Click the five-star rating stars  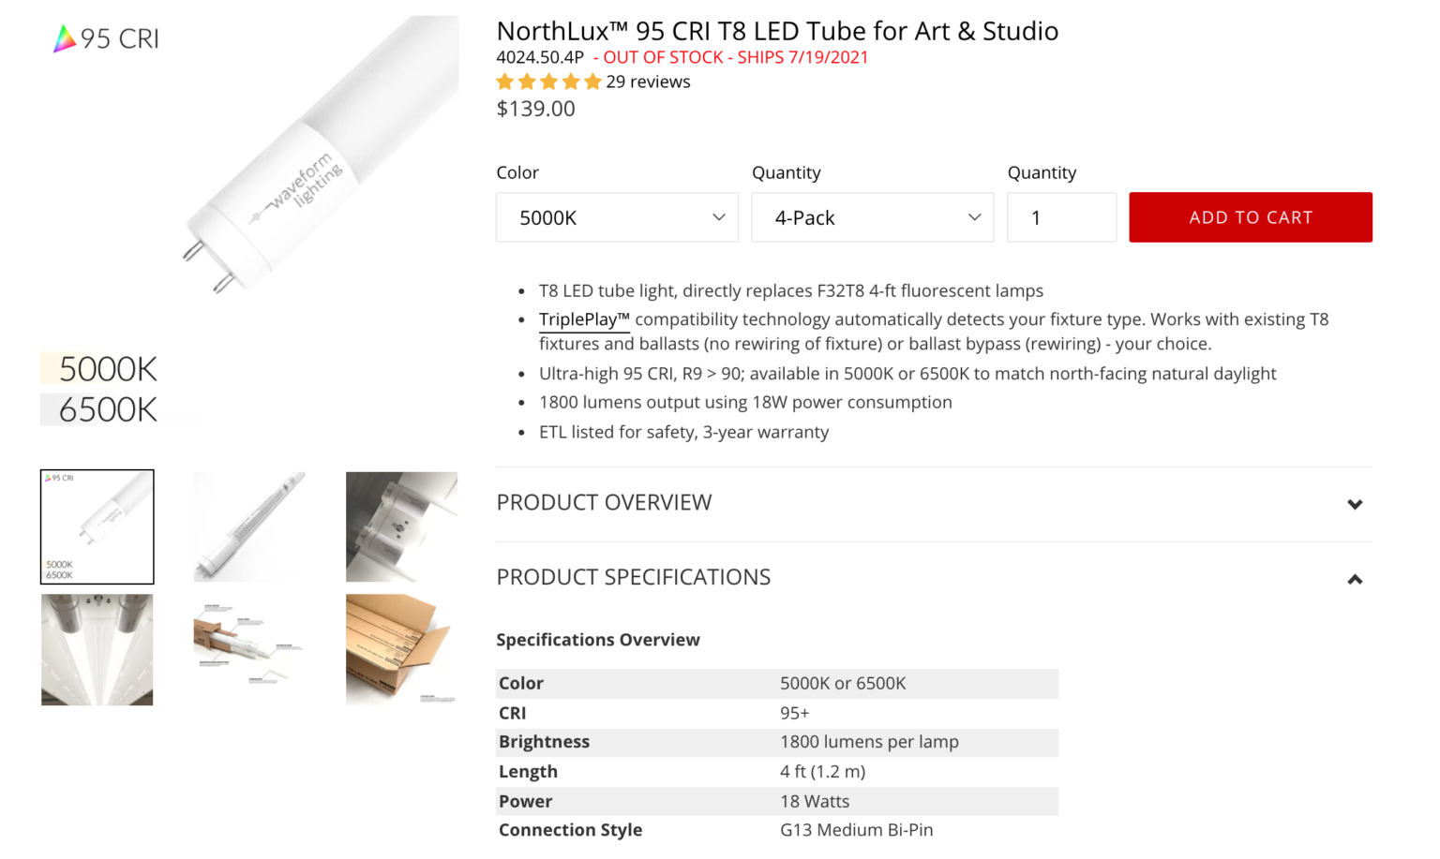tap(549, 81)
